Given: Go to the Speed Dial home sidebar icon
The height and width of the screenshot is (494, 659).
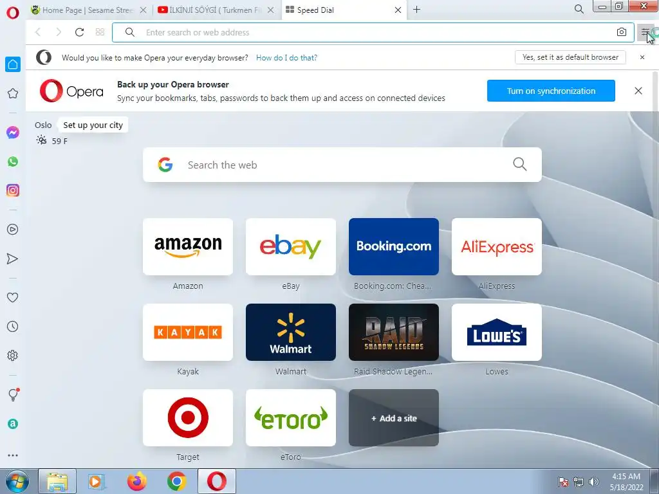Looking at the screenshot, I should click(x=13, y=64).
